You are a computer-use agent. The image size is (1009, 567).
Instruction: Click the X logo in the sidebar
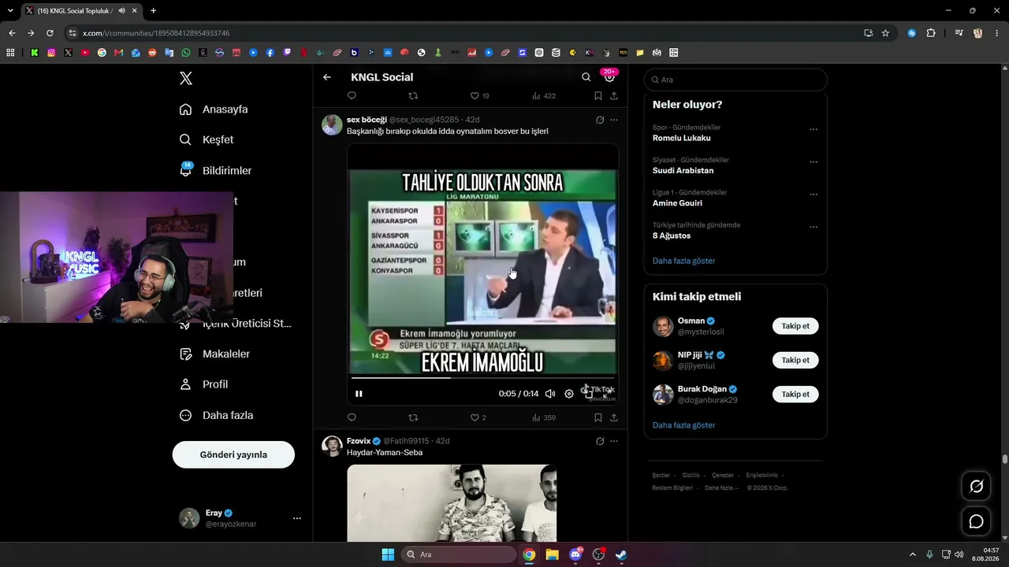click(x=186, y=78)
